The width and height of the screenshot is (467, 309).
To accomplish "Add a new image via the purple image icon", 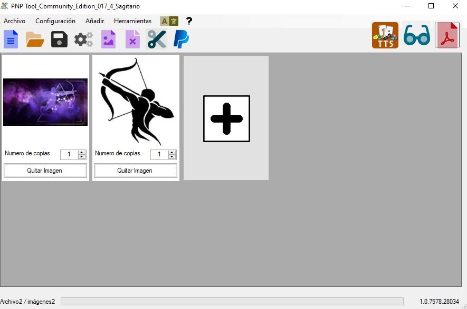I will 108,39.
